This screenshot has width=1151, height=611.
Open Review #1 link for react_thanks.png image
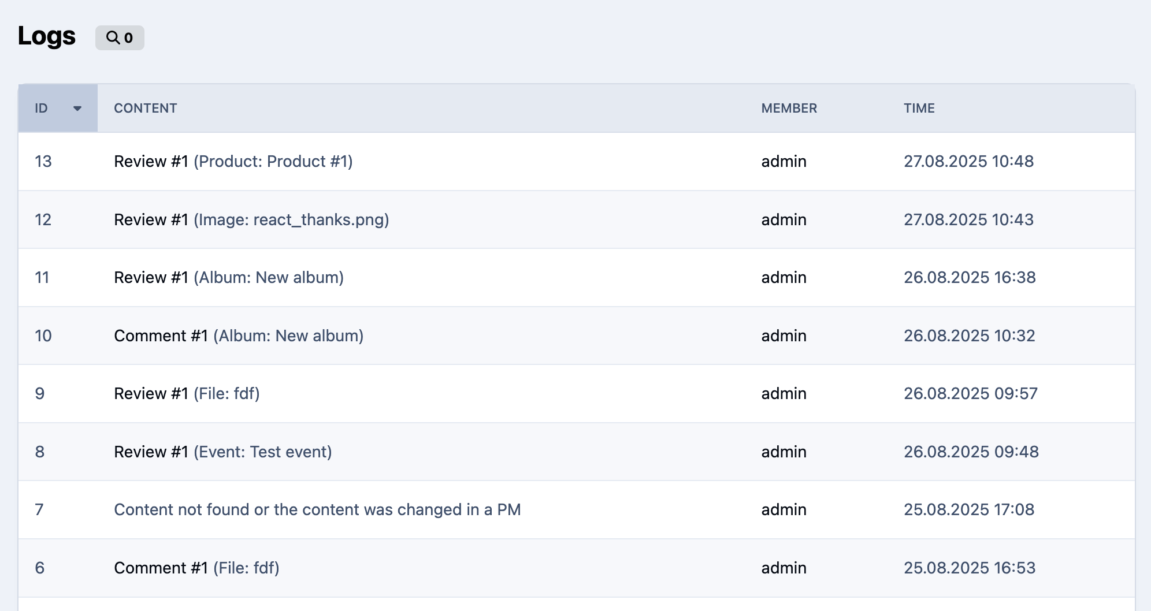[151, 220]
